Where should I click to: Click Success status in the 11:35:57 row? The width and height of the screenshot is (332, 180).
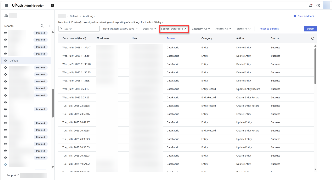tap(275, 81)
